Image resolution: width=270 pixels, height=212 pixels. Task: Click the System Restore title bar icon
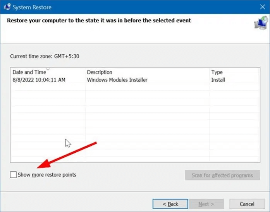point(7,7)
